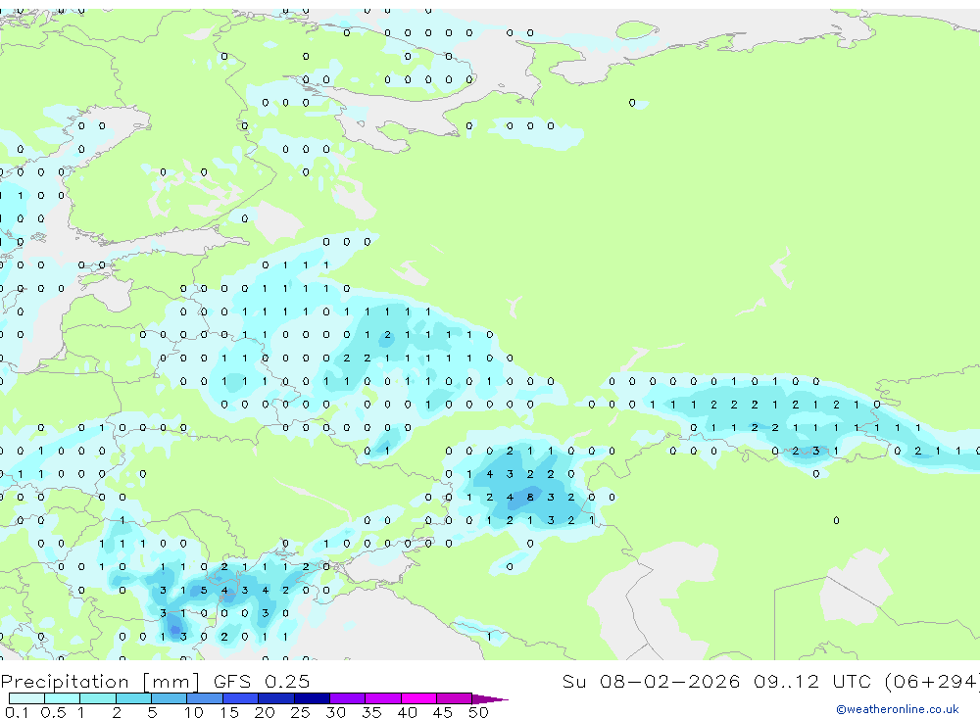Click the 1–2 mm legend swatch
Viewport: 980px width, 718px height.
[x=97, y=698]
